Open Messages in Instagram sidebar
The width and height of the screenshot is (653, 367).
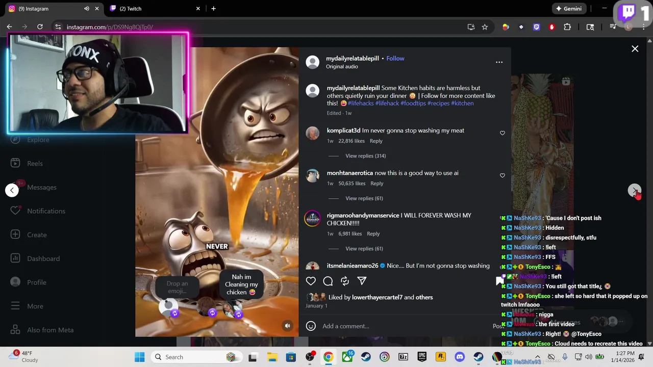(x=41, y=188)
